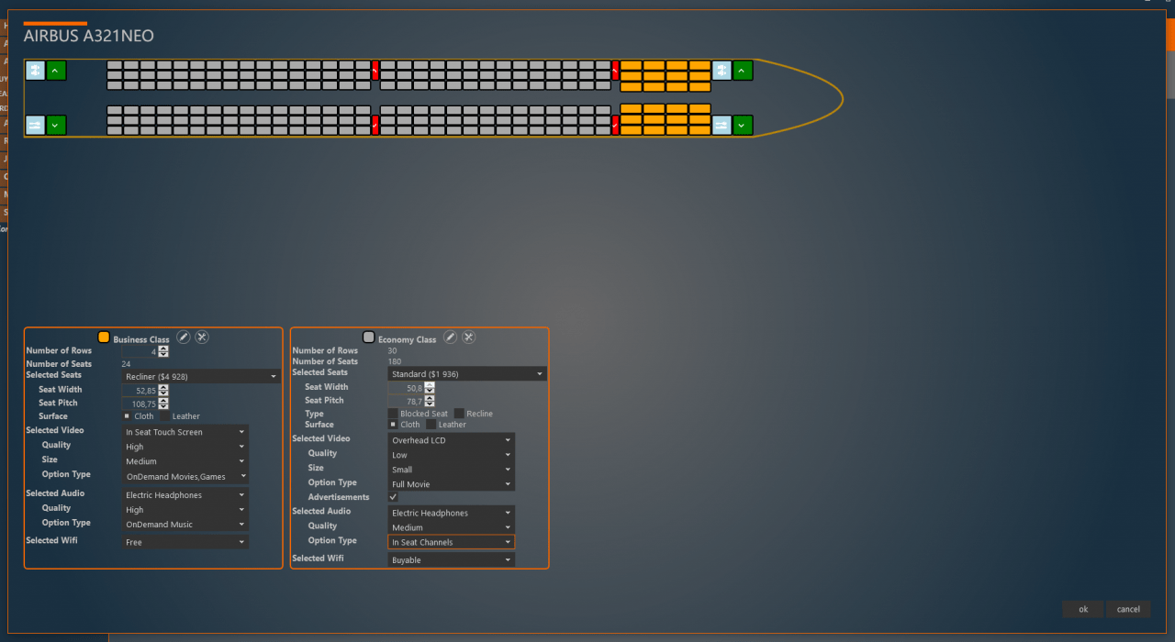This screenshot has height=642, width=1175.
Task: Increase Business Class Number of Rows stepper
Action: click(163, 349)
